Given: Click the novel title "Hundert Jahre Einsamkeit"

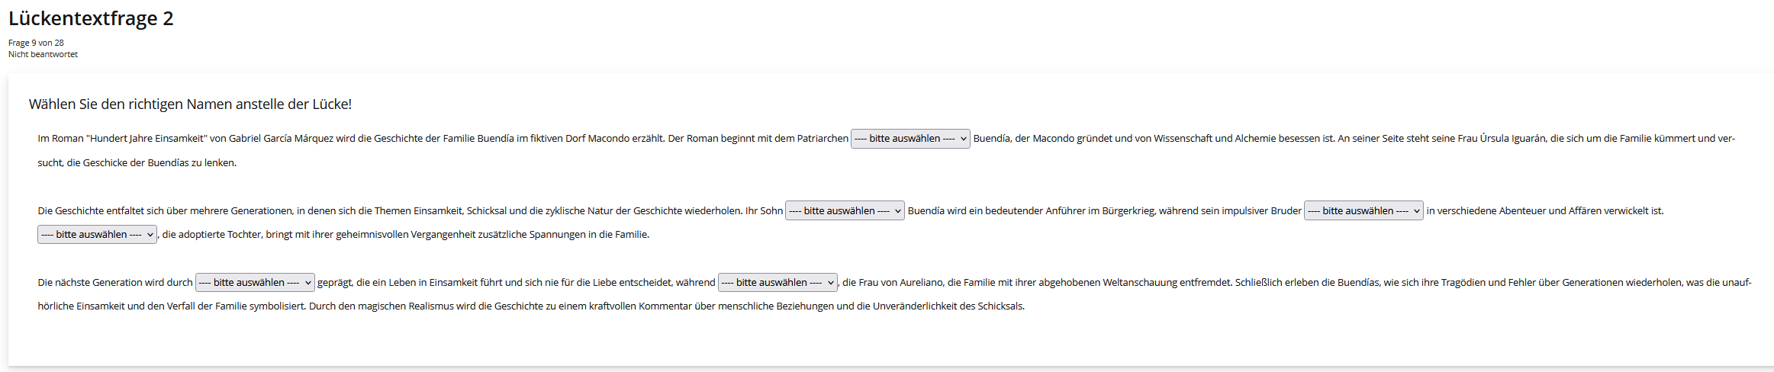Looking at the screenshot, I should [x=146, y=139].
